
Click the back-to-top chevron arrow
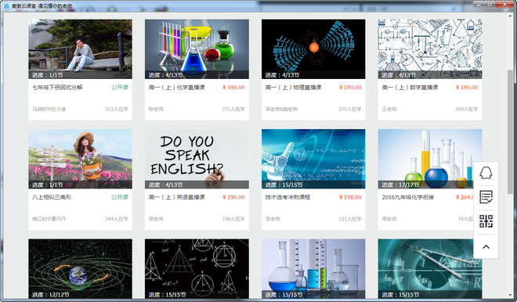coord(486,247)
